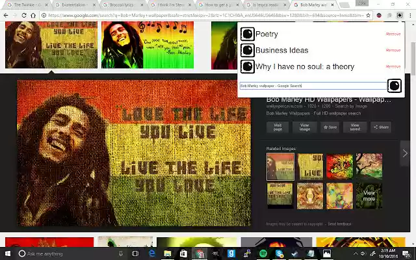
Task: Click the Save image button
Action: [330, 127]
